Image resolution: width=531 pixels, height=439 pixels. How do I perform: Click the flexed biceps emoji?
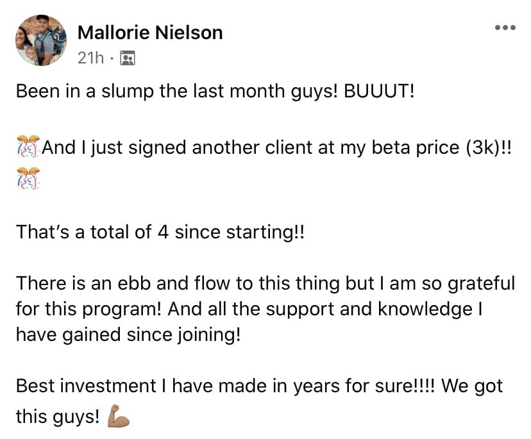pyautogui.click(x=118, y=416)
